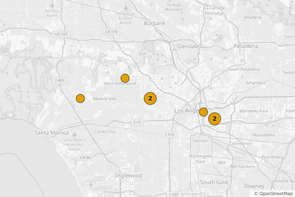The width and height of the screenshot is (295, 197).
Task: Click the Santa Monica Municipal Airport label
Action: tap(74, 145)
